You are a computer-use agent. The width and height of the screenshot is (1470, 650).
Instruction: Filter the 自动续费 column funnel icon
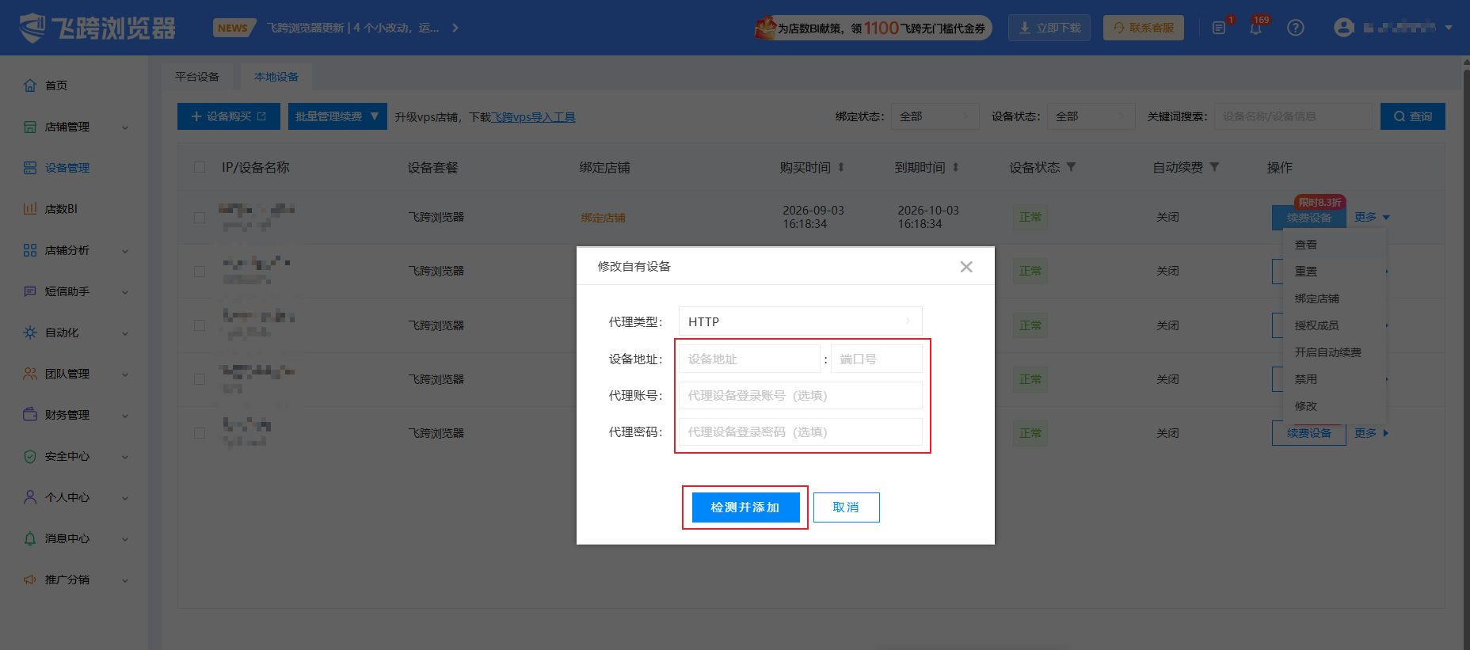coord(1215,168)
